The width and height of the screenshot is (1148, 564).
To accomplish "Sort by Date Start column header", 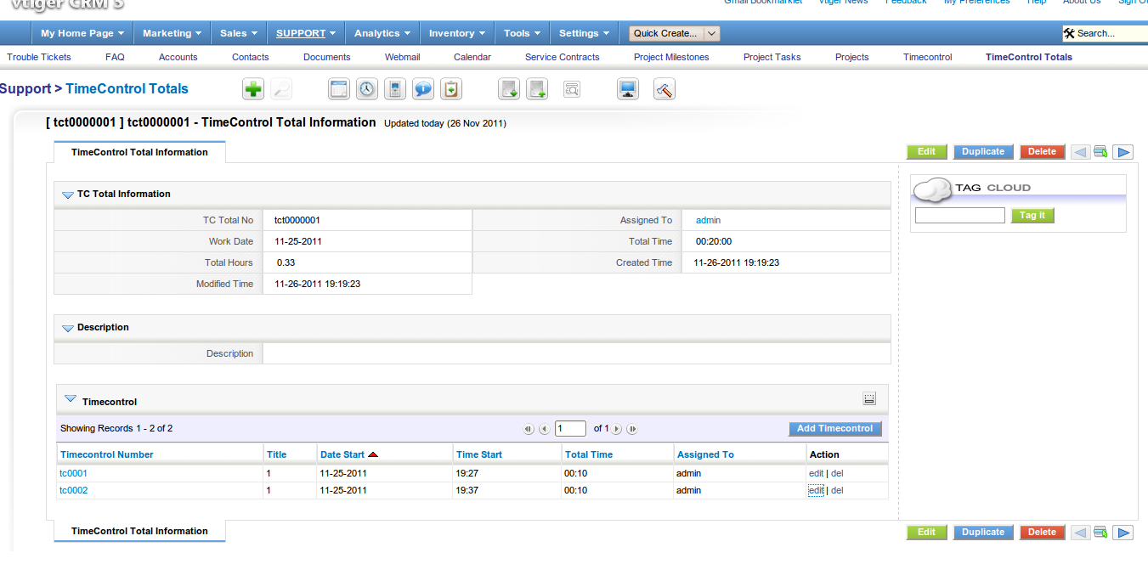I will 342,454.
